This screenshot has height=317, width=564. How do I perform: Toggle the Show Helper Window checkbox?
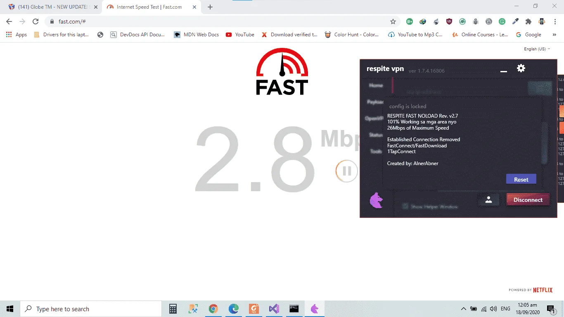(405, 206)
